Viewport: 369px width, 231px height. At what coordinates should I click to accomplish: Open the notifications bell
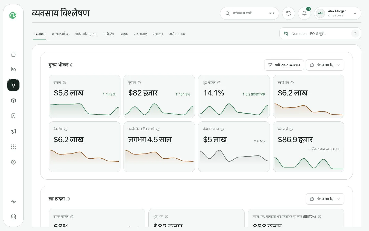304,13
